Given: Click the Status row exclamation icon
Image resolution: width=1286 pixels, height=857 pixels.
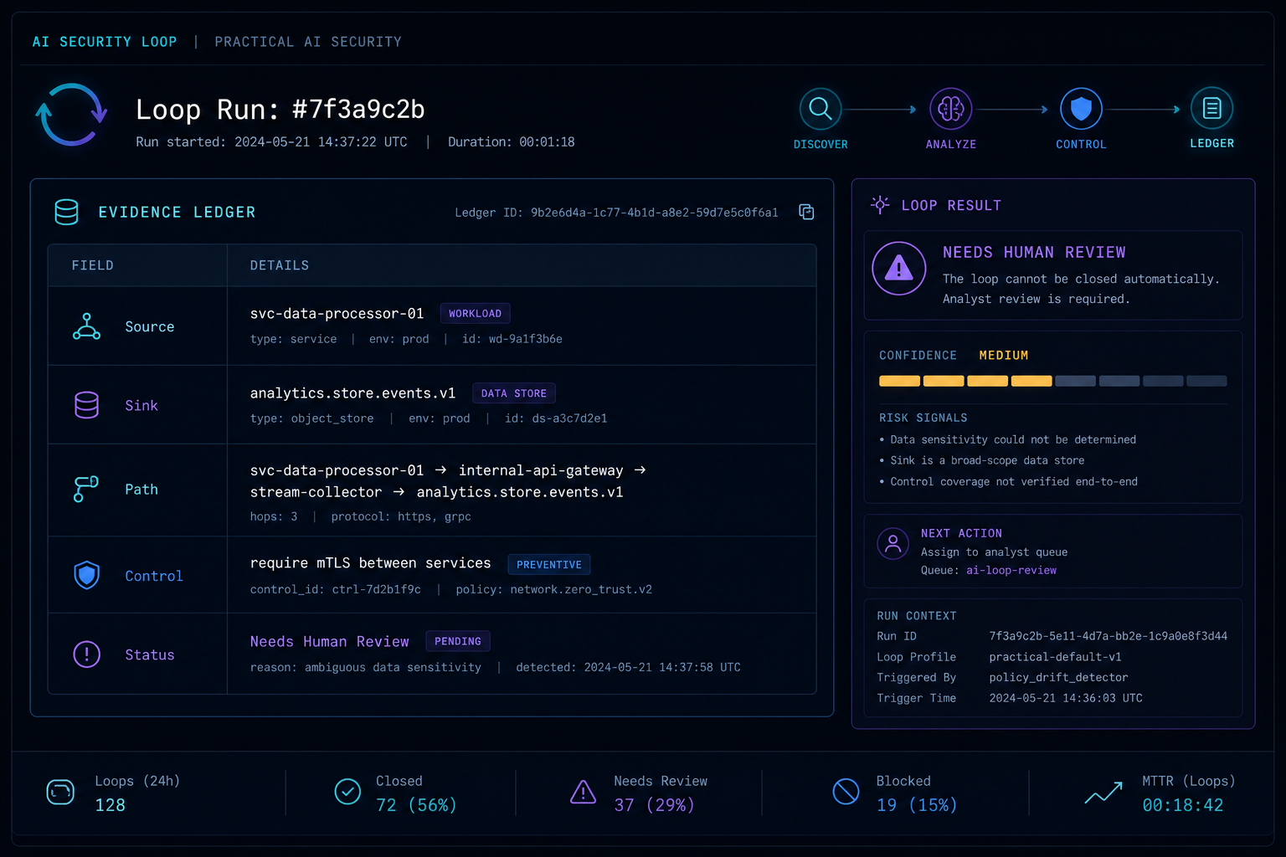Looking at the screenshot, I should click(86, 654).
